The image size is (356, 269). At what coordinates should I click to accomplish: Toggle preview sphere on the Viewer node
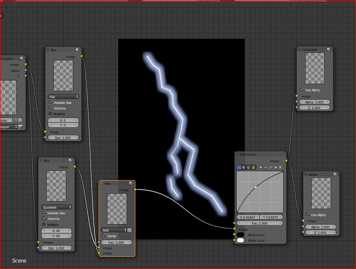(x=335, y=174)
